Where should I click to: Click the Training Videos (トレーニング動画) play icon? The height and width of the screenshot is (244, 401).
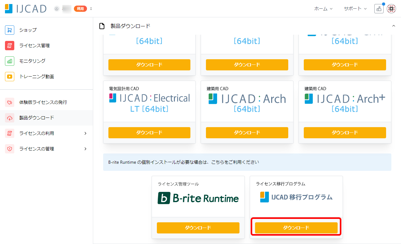click(x=10, y=77)
